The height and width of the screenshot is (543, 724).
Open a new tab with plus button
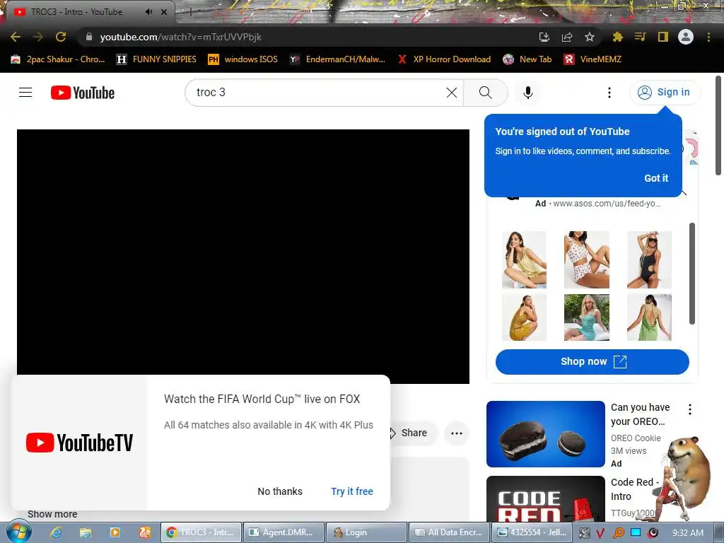(x=190, y=13)
